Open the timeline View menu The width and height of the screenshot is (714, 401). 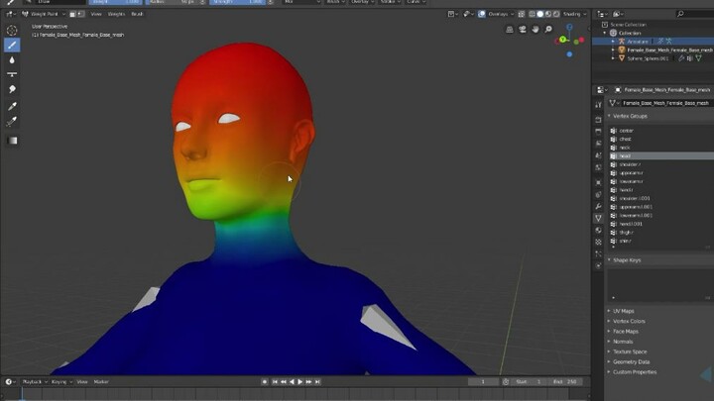click(x=82, y=382)
